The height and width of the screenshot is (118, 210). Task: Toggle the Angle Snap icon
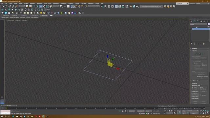pyautogui.click(x=75, y=6)
